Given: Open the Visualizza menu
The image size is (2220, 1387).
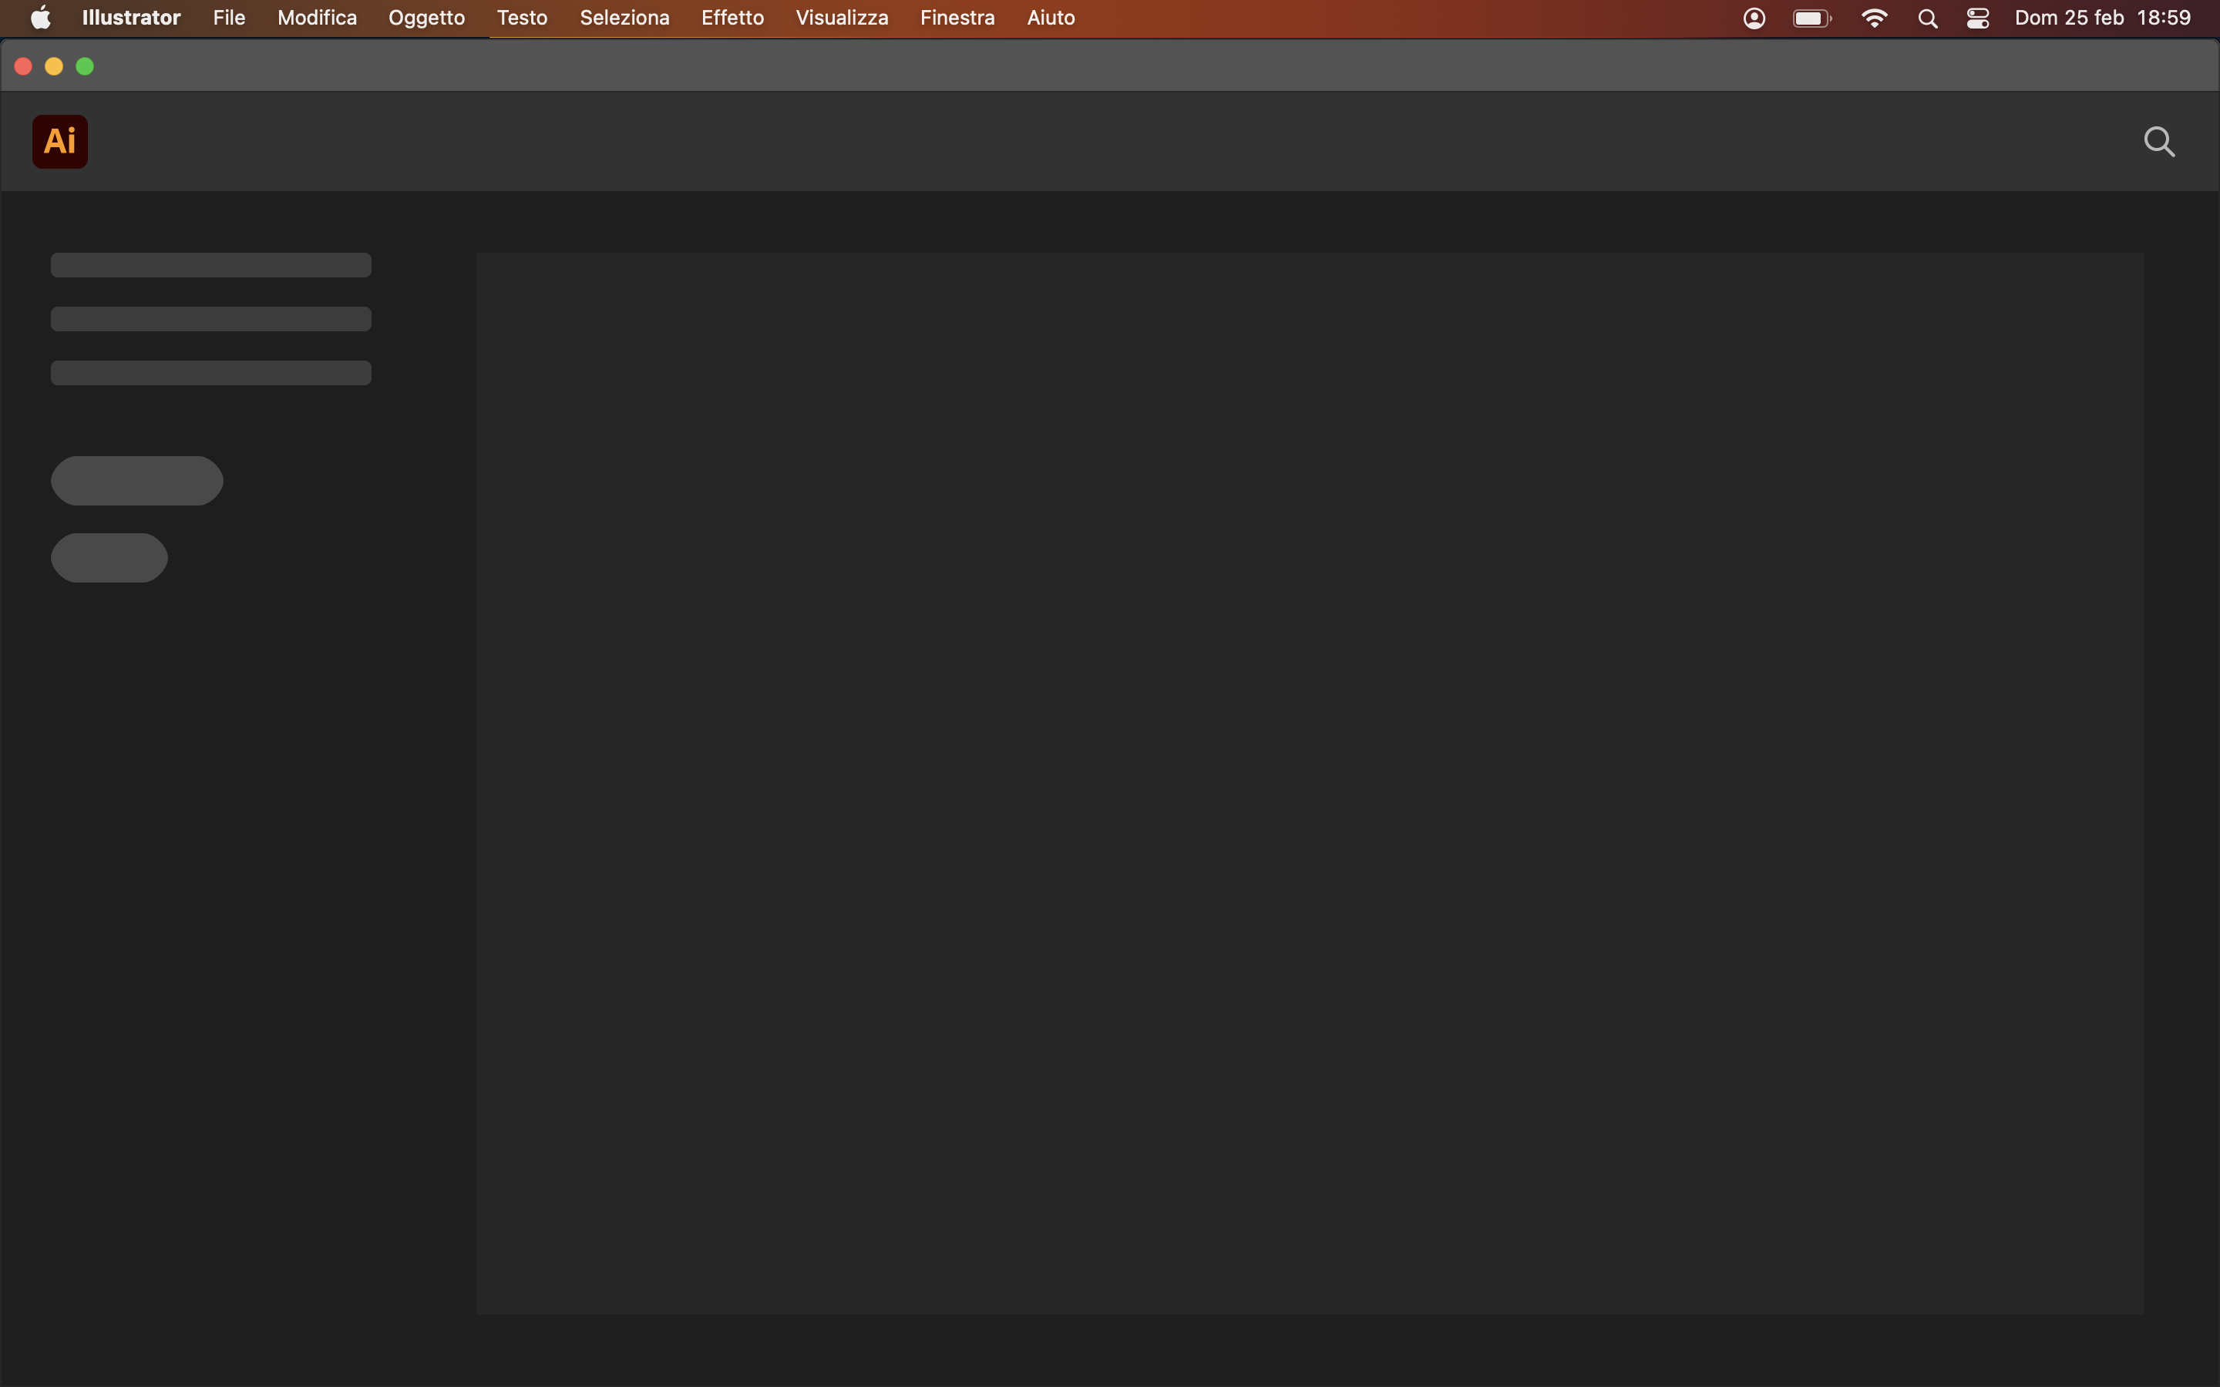Looking at the screenshot, I should 841,18.
